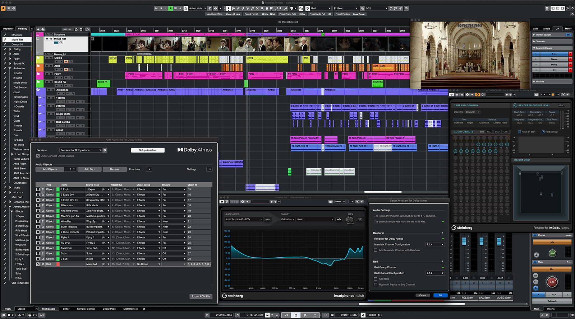Select the Zoom magnifier tool
The image size is (575, 319).
(262, 8)
